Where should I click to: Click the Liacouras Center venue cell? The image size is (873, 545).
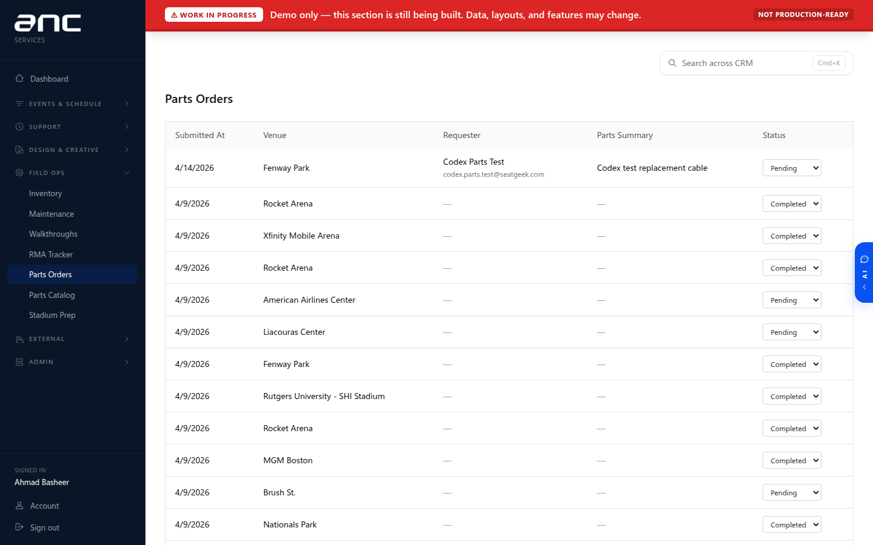(x=294, y=332)
